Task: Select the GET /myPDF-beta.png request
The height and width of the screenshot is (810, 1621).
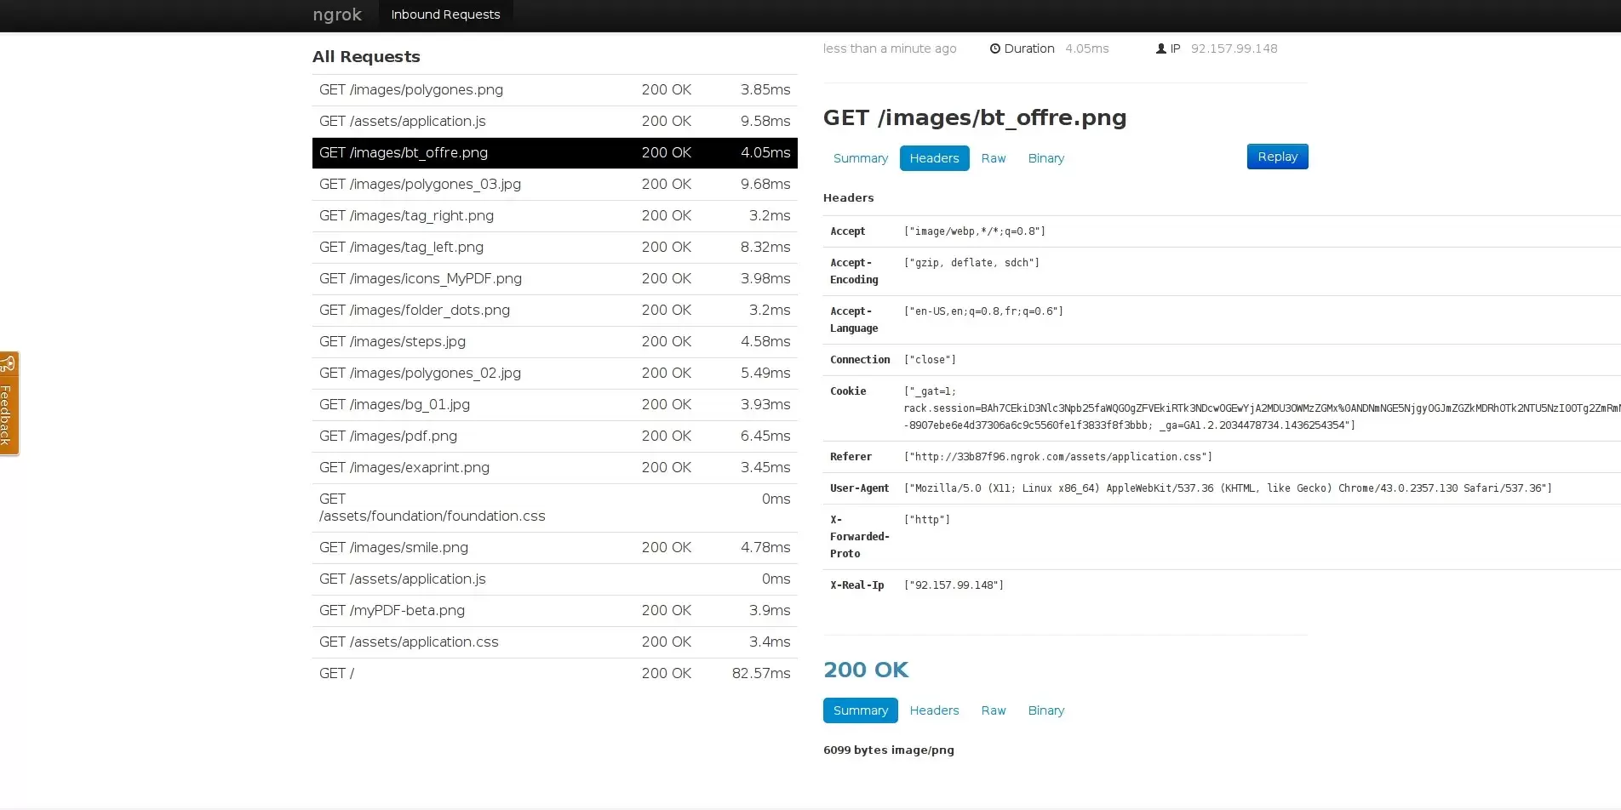Action: pos(553,610)
